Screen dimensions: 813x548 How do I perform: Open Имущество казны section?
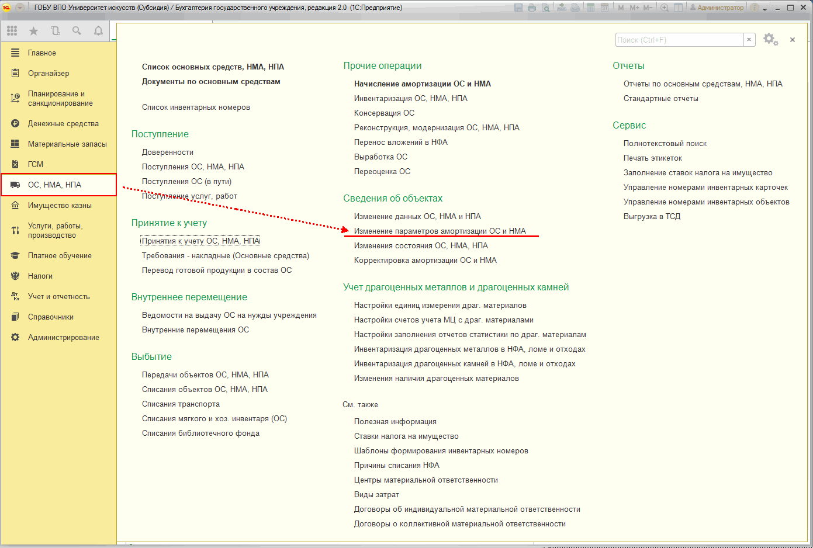(x=58, y=205)
